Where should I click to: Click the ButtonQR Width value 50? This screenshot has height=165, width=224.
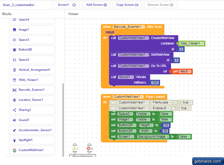point(165,131)
